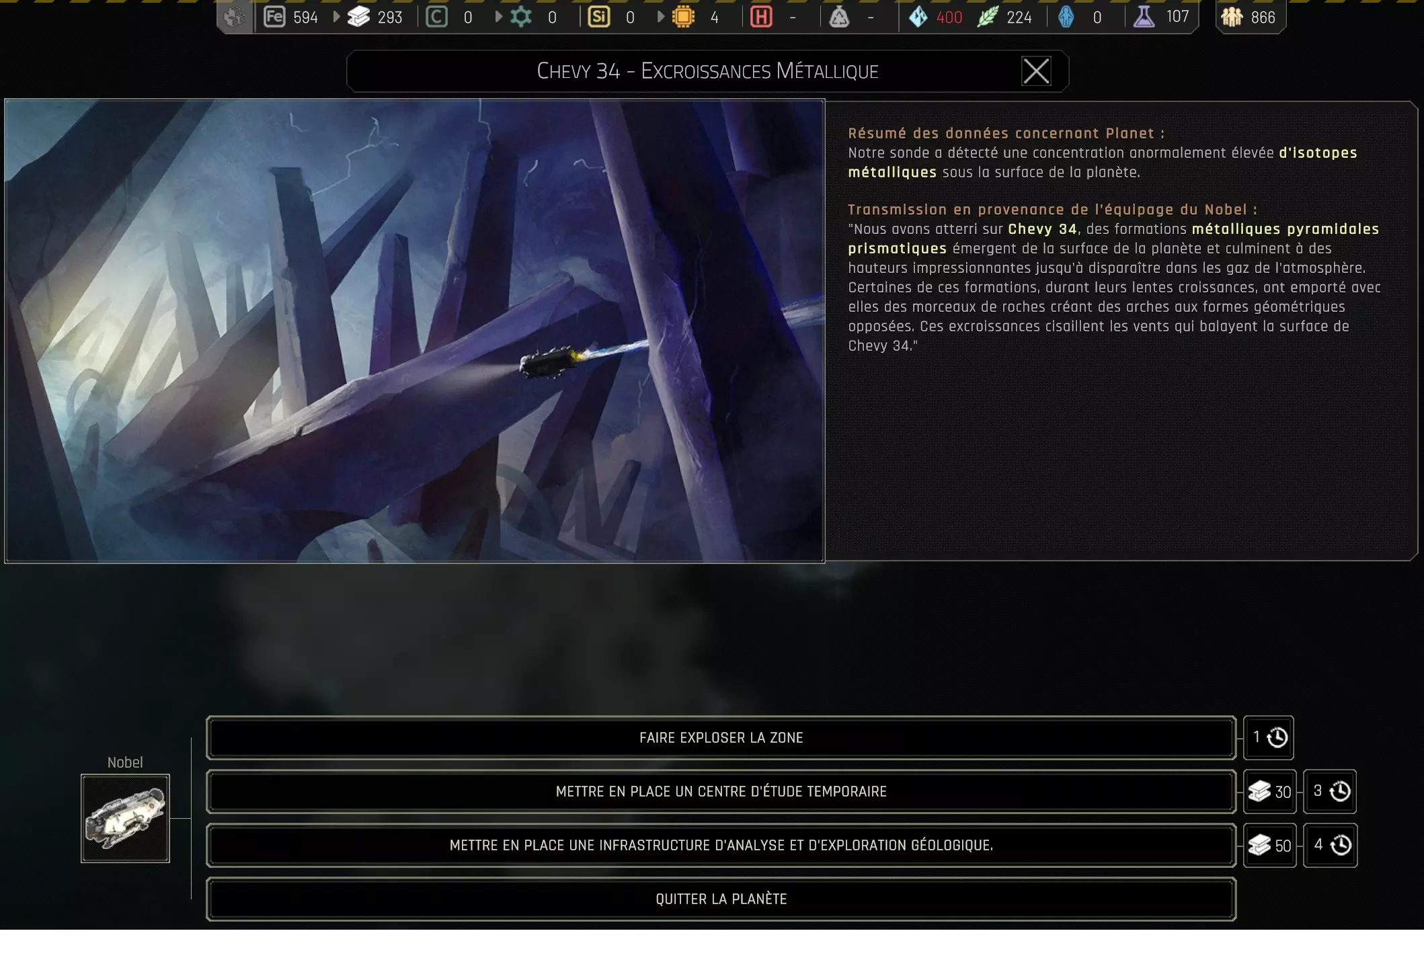Viewport: 1424px width, 968px height.
Task: Click the arrow between iron and plates
Action: click(336, 17)
